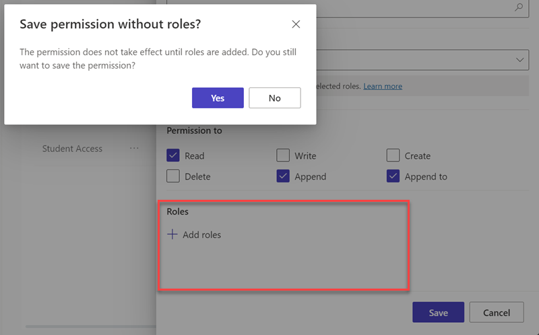Image resolution: width=539 pixels, height=335 pixels.
Task: Cancel the permission panel
Action: point(497,313)
